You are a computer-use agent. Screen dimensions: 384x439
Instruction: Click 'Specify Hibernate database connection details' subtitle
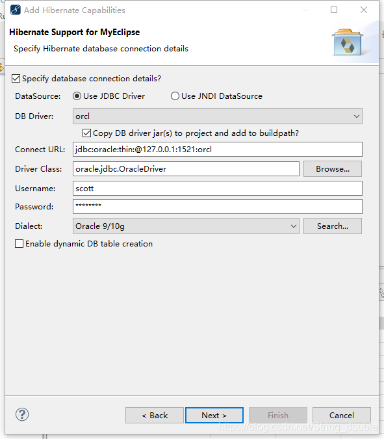coord(101,49)
